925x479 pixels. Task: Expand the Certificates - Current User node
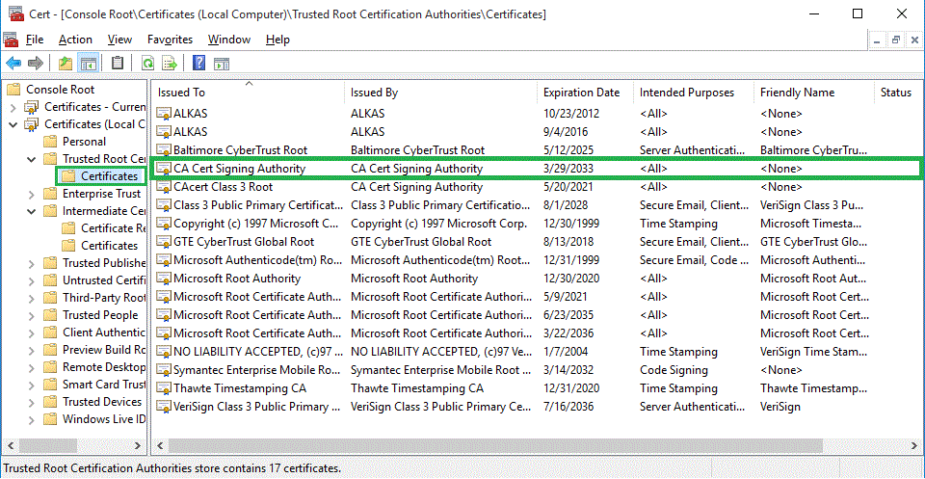coord(13,107)
